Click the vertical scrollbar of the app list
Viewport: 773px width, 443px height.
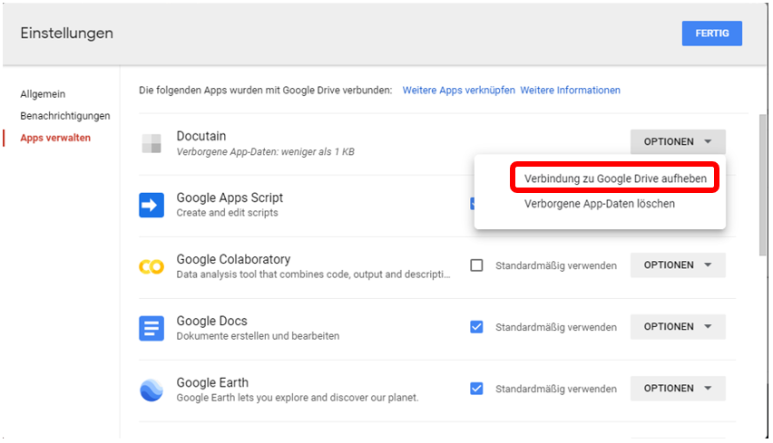tap(763, 185)
